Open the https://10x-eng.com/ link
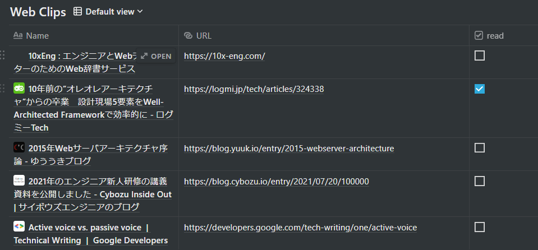The image size is (538, 250). 224,56
